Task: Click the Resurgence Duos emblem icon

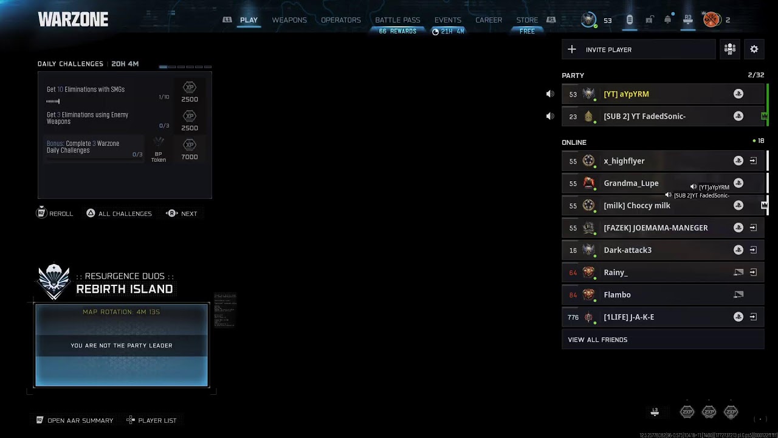Action: pos(54,282)
